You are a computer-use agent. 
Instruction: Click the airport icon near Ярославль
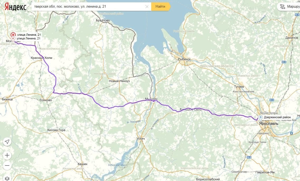[291, 133]
